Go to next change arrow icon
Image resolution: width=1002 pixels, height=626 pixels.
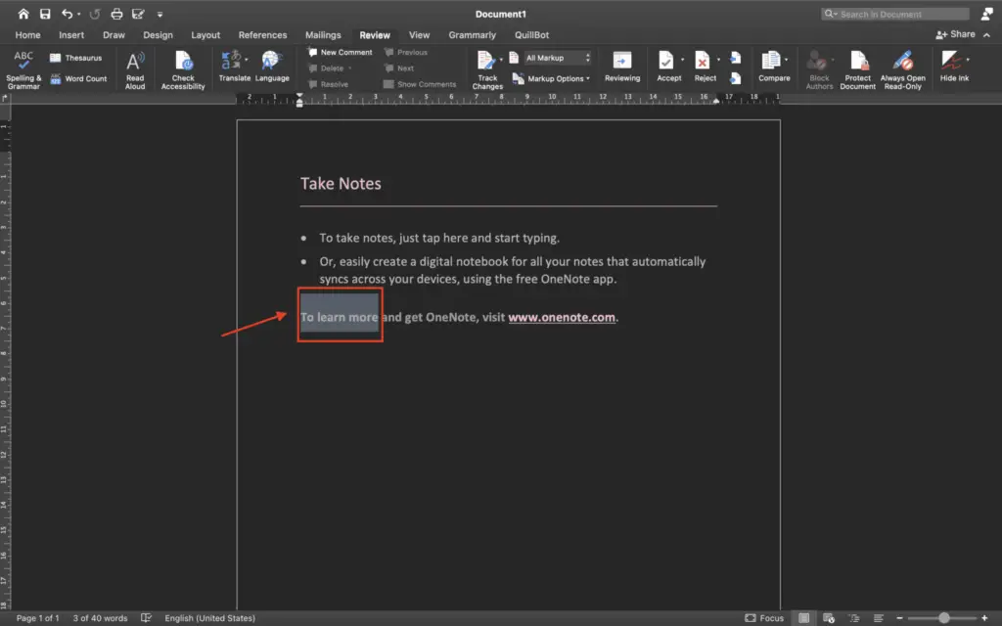pyautogui.click(x=736, y=78)
